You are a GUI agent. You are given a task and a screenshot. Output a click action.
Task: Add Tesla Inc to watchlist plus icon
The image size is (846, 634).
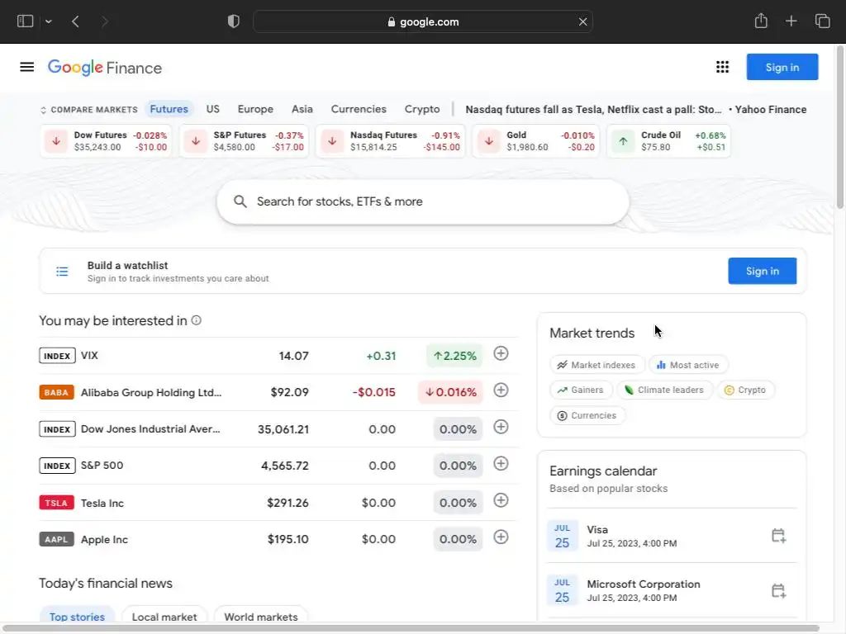pyautogui.click(x=501, y=500)
